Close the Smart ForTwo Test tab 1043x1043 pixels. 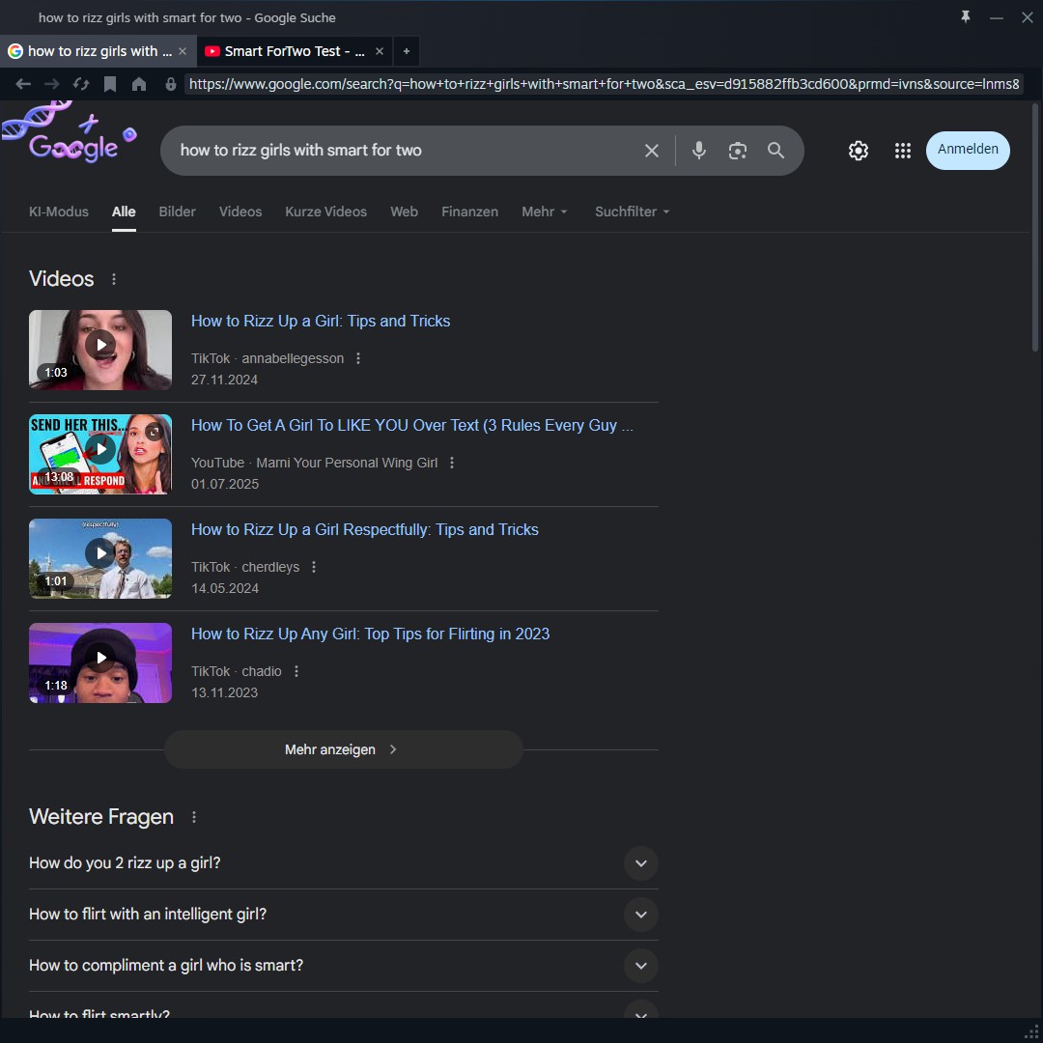(x=380, y=51)
